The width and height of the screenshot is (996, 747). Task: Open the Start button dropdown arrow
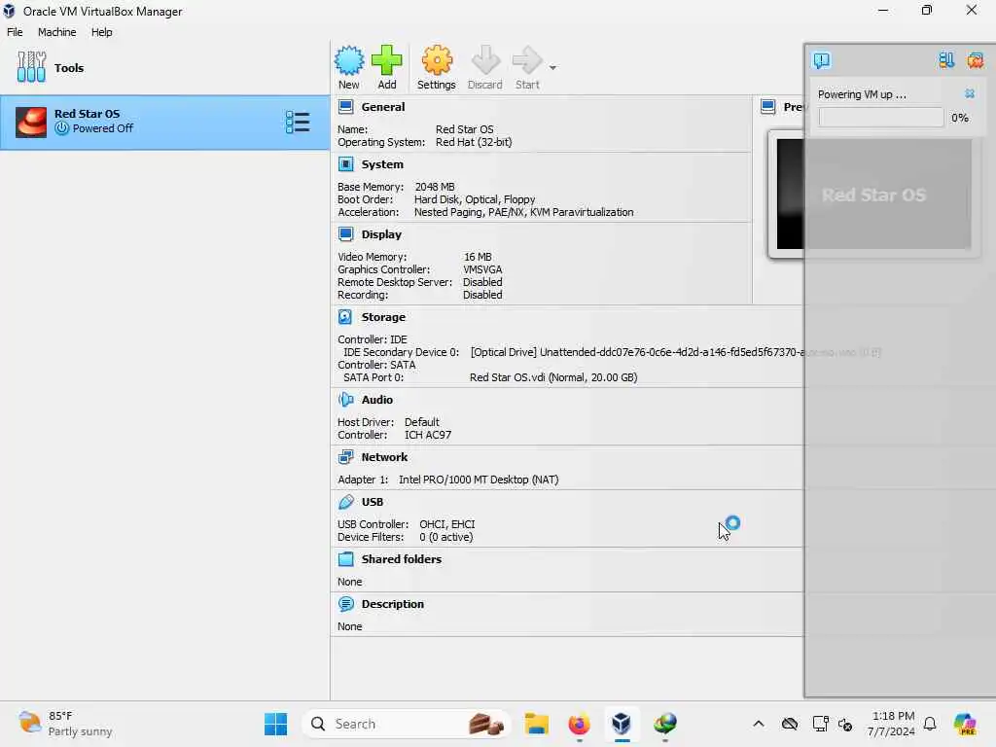552,67
